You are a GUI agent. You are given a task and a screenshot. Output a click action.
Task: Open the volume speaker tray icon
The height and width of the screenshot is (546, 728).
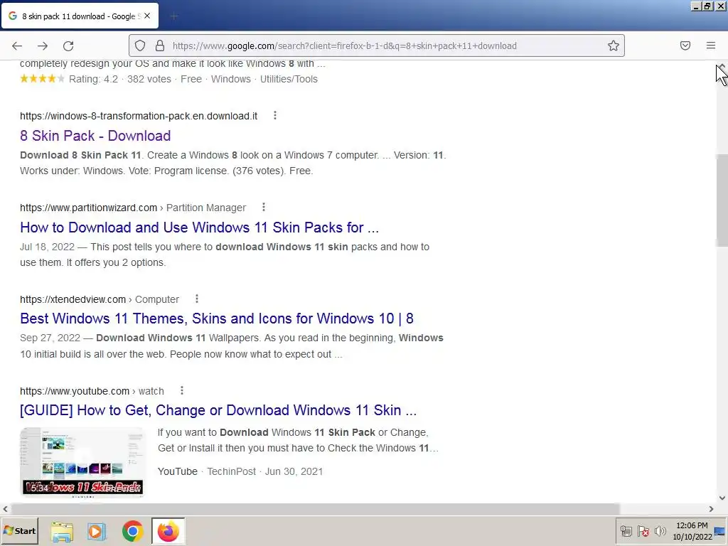[x=660, y=531]
